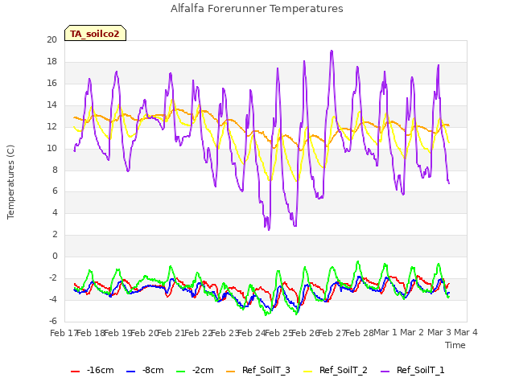Click the orange Ref_SoilT_3 legend marker
Viewport: 515px width, 386px height.
pos(231,372)
